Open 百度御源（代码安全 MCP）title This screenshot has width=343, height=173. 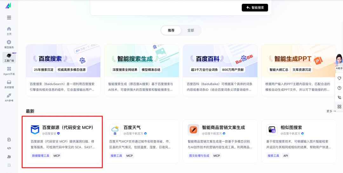click(68, 127)
